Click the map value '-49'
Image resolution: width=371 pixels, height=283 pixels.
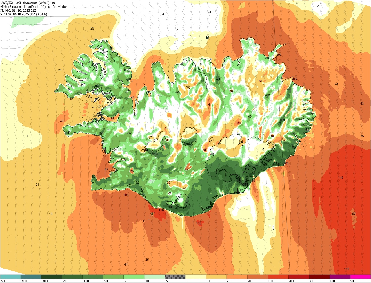click(x=249, y=117)
